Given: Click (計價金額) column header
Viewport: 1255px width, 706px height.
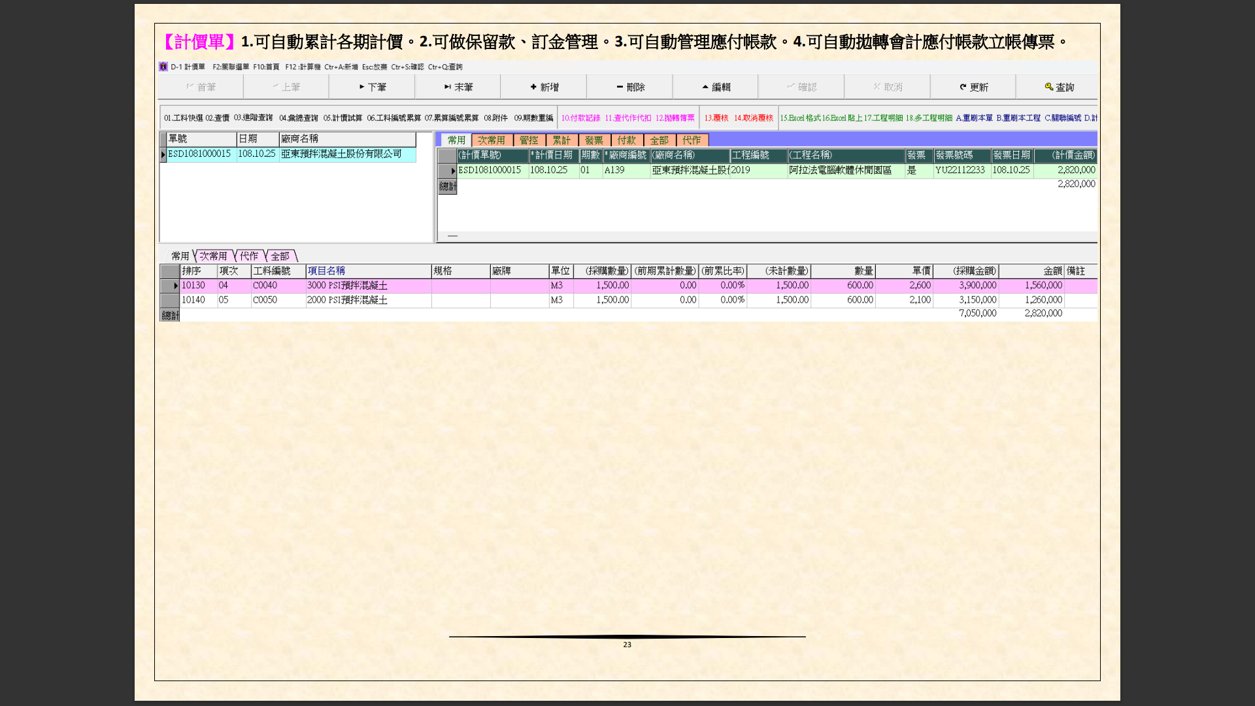Looking at the screenshot, I should [1065, 156].
